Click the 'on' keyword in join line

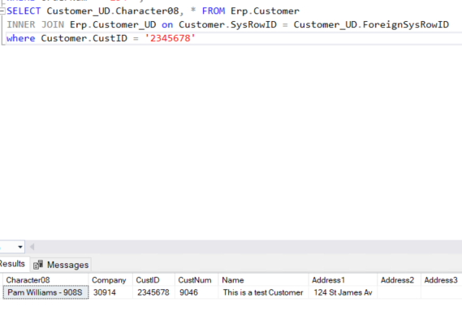167,24
